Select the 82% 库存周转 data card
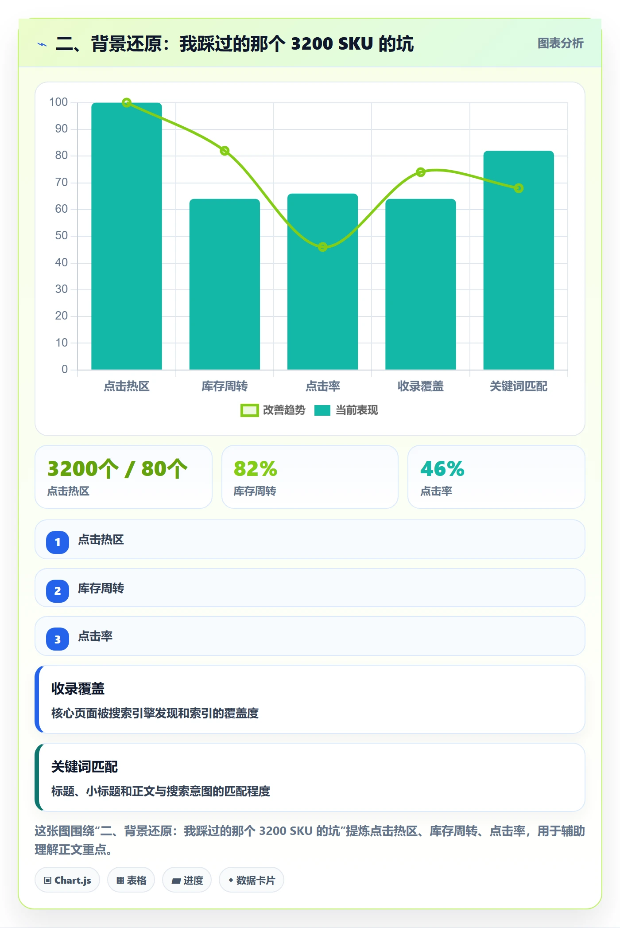 [310, 477]
